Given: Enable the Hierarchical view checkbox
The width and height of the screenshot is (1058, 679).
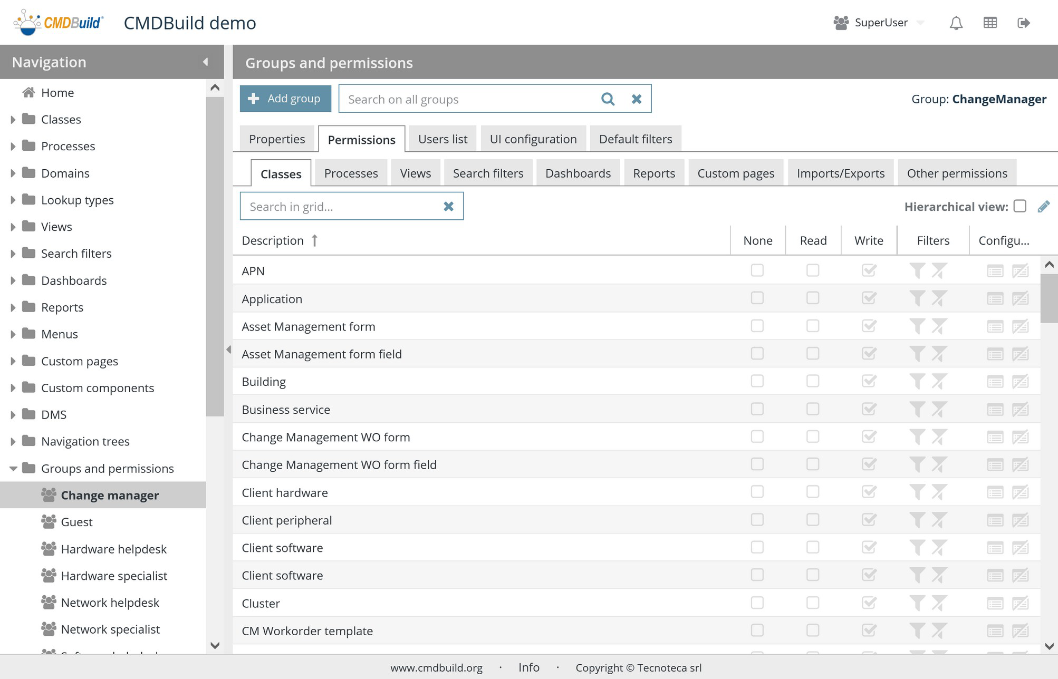Looking at the screenshot, I should (1019, 206).
